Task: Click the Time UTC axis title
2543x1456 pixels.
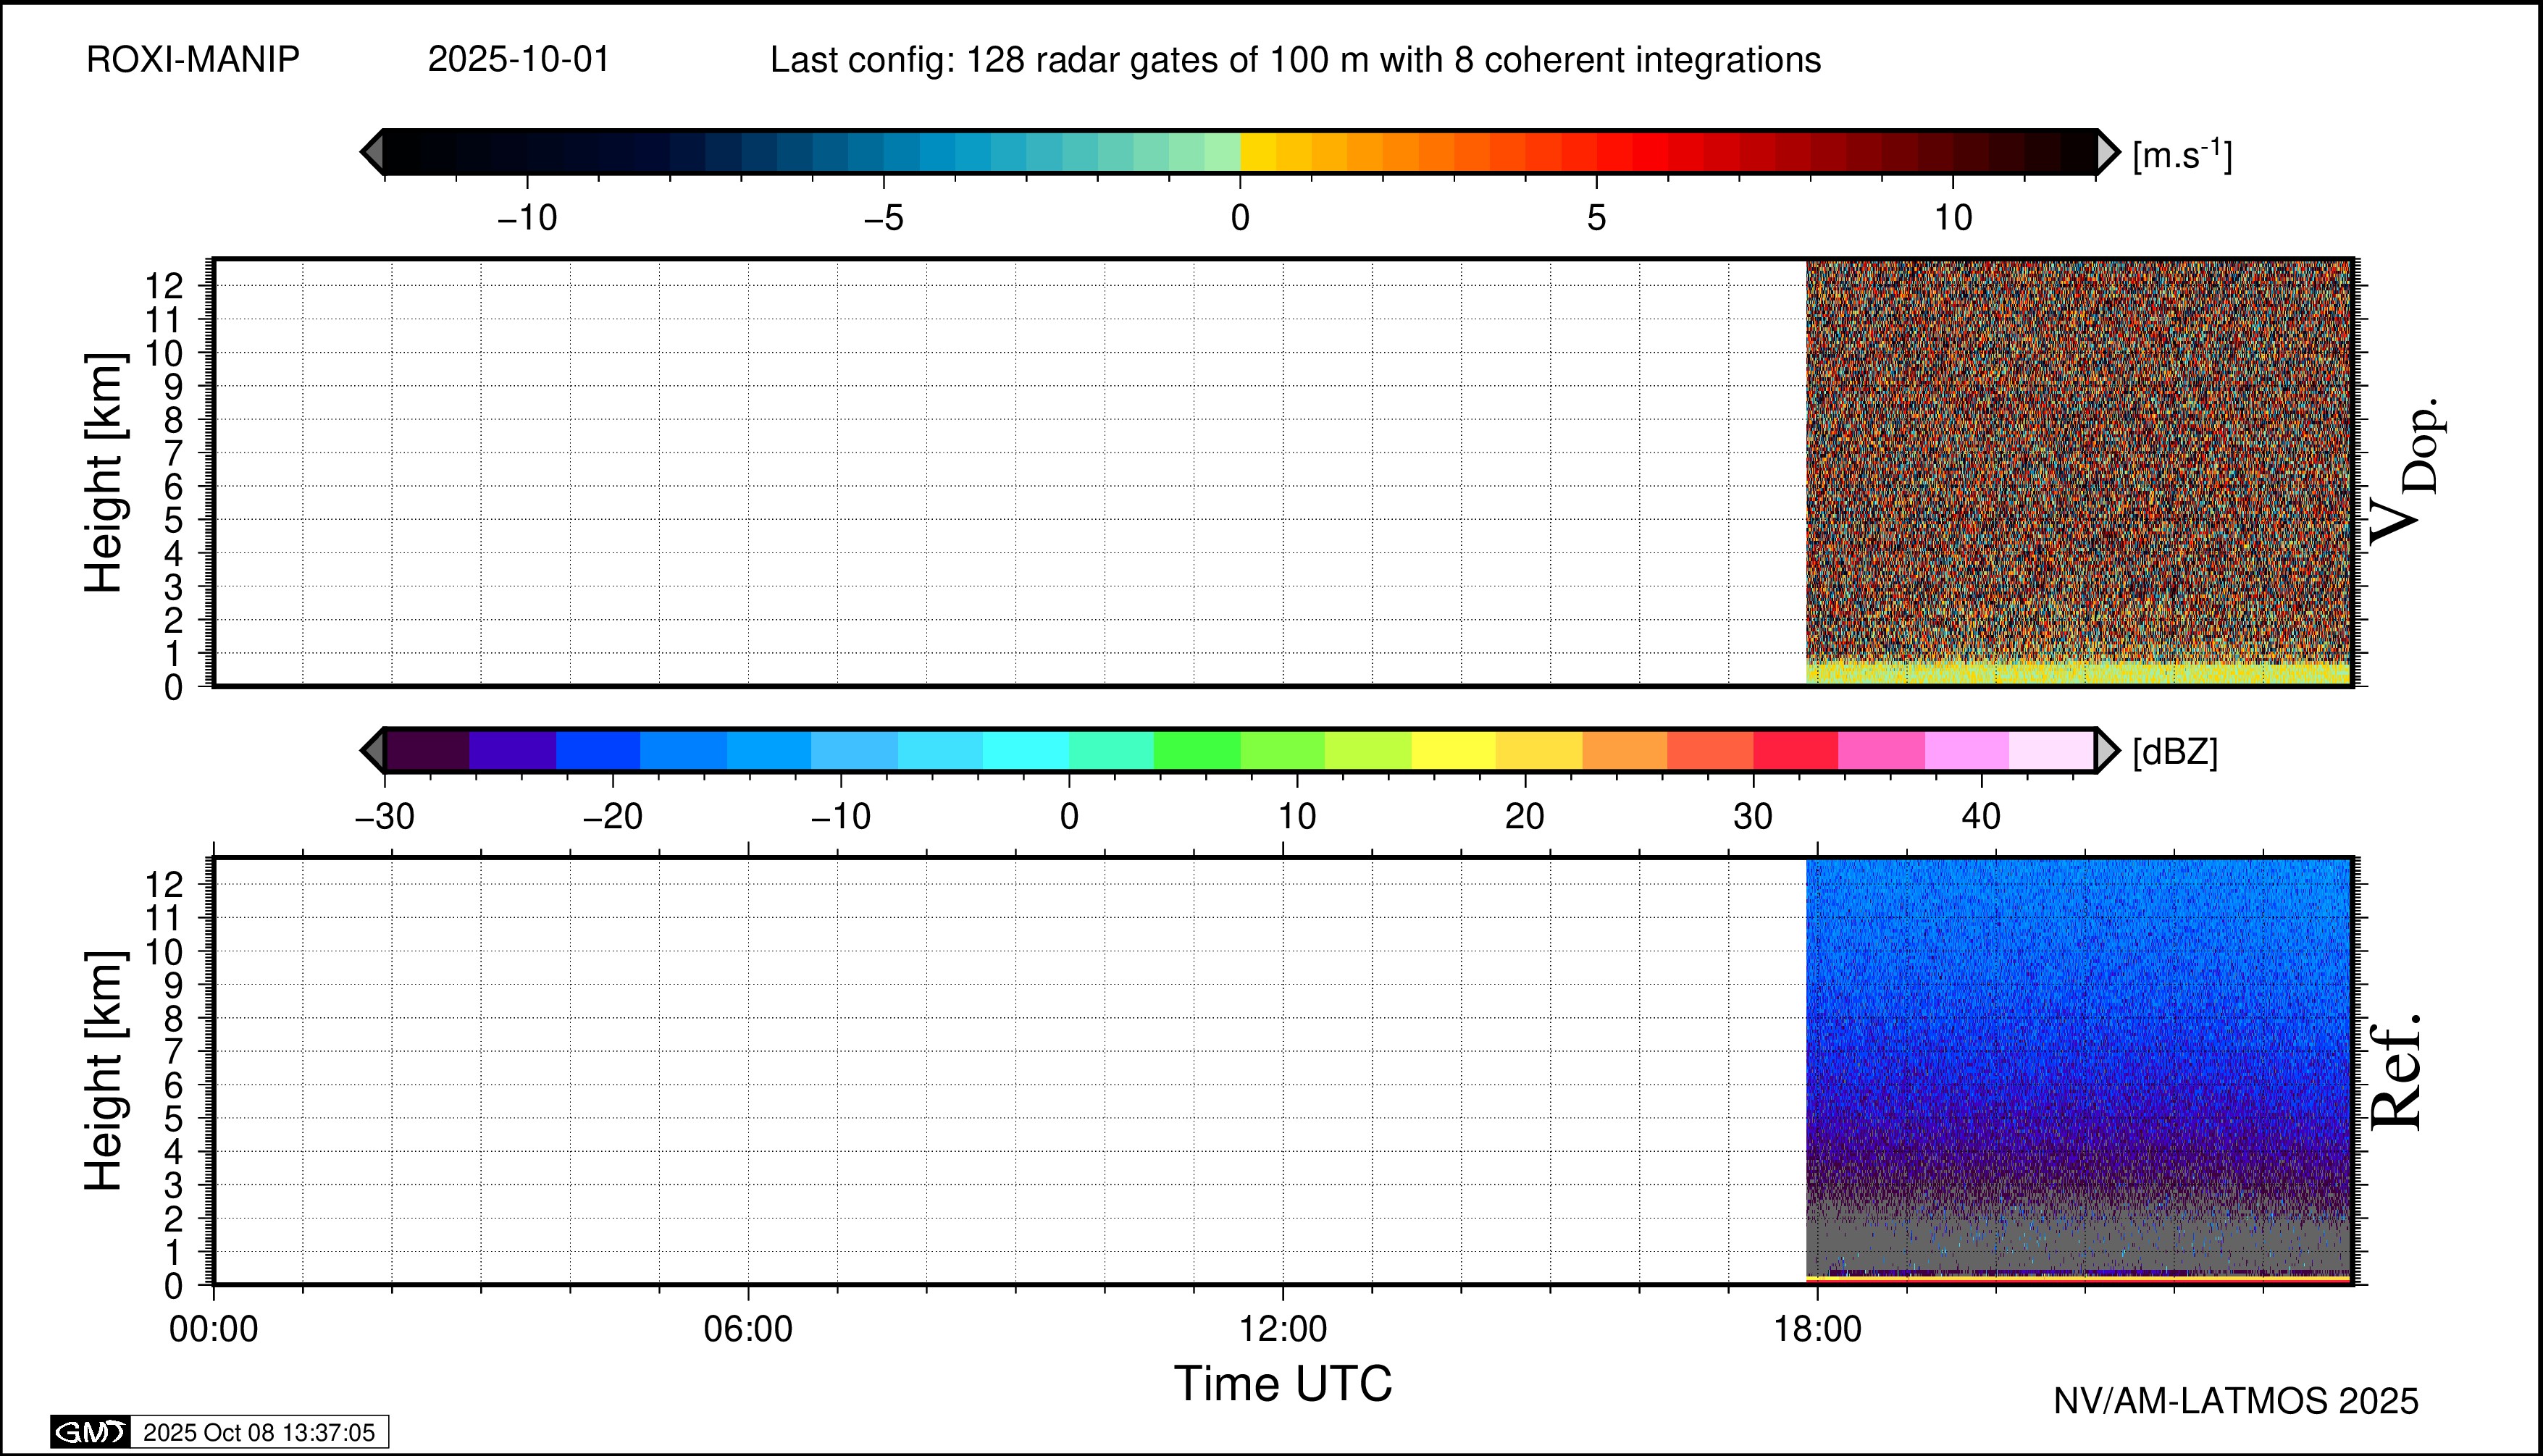Action: [x=1283, y=1384]
